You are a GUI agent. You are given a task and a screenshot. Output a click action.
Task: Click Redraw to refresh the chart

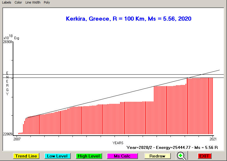click(157, 156)
